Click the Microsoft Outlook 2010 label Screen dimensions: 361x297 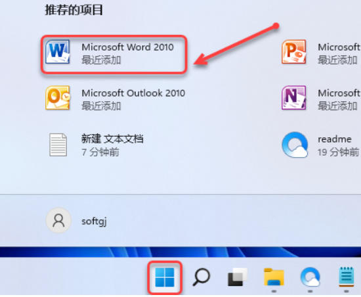133,93
